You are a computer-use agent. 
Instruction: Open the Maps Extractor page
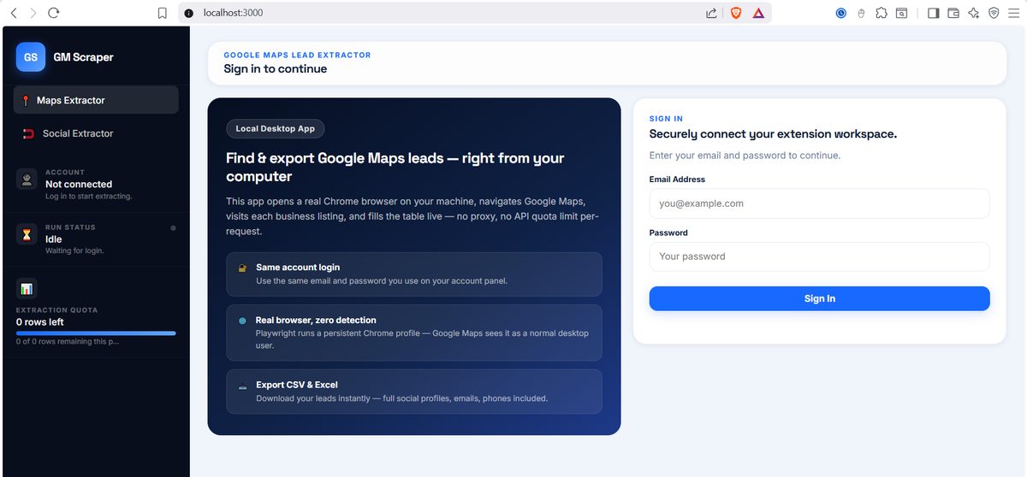tap(96, 100)
